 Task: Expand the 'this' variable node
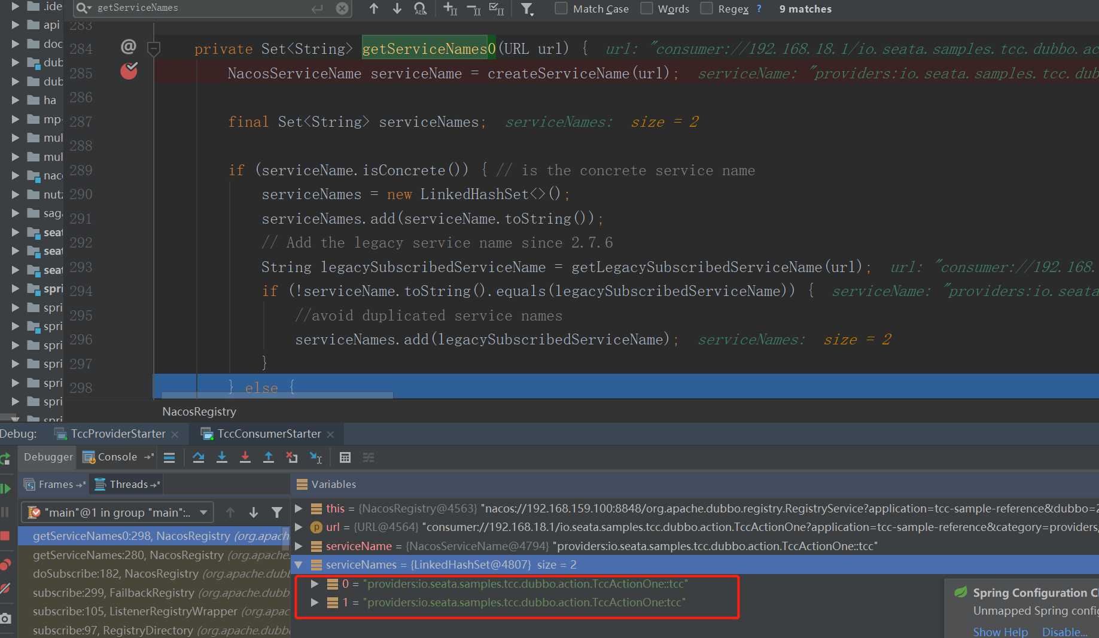(299, 509)
